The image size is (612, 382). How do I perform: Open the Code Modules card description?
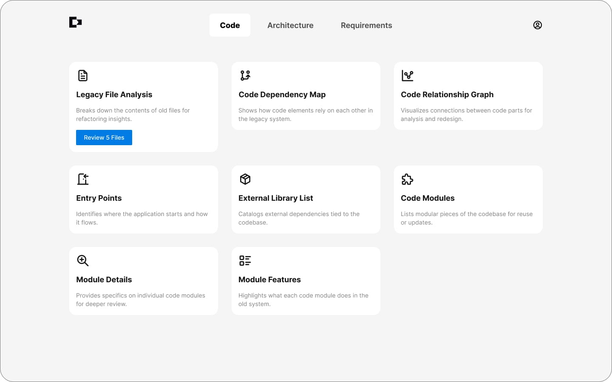coord(466,218)
